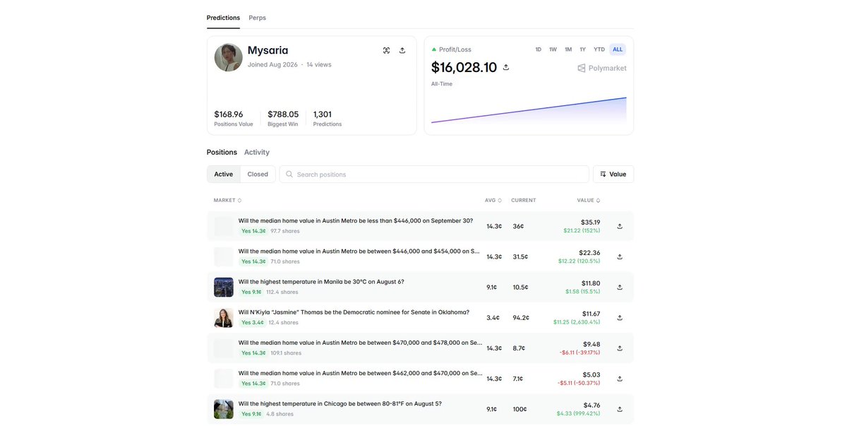The image size is (847, 426).
Task: Click the $168.96 Positions Value stat
Action: coord(234,118)
